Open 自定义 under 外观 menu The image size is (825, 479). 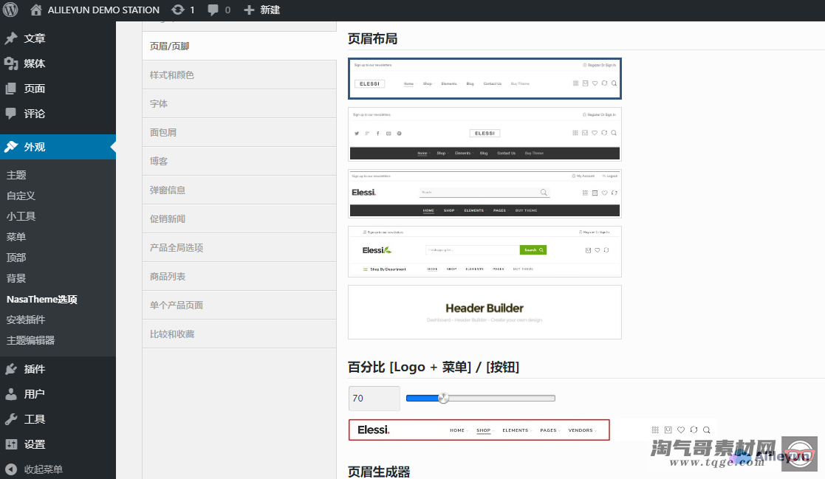click(x=21, y=196)
